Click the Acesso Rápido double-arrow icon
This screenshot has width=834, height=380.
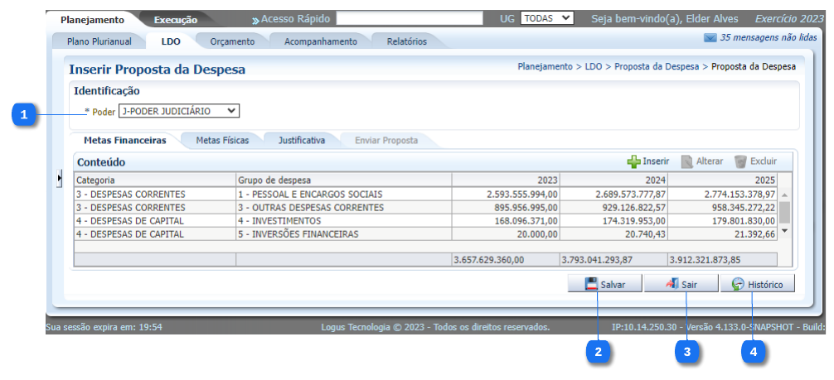pyautogui.click(x=255, y=19)
